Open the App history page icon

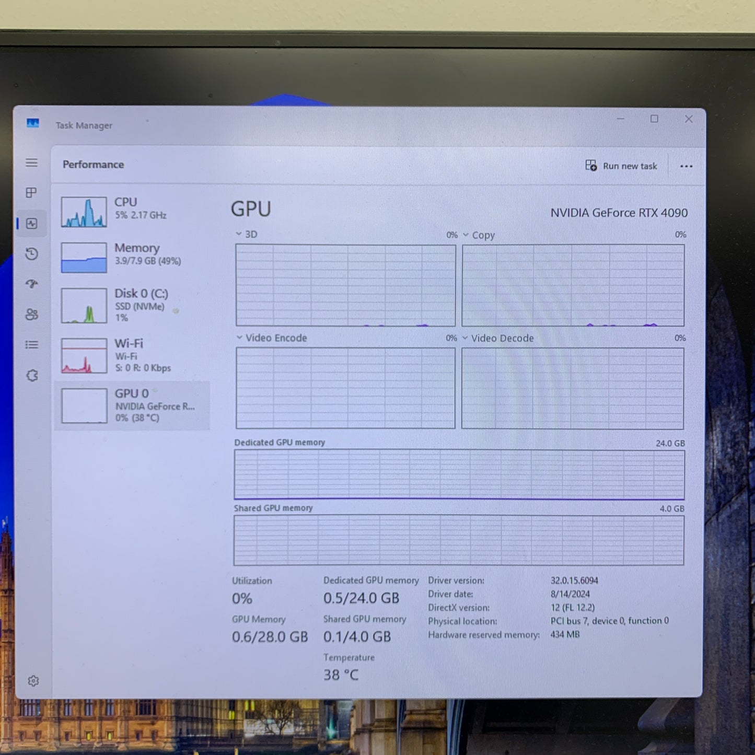32,254
